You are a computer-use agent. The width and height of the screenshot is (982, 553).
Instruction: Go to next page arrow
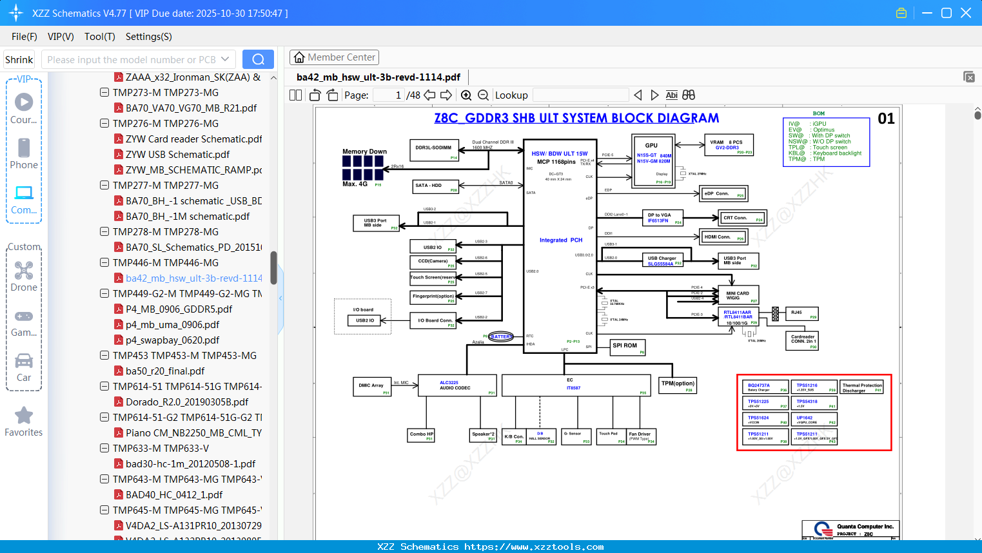pyautogui.click(x=446, y=95)
